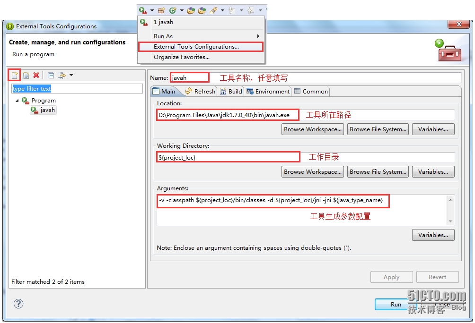Click the Previous Annotation up-arrow icon

(x=251, y=10)
